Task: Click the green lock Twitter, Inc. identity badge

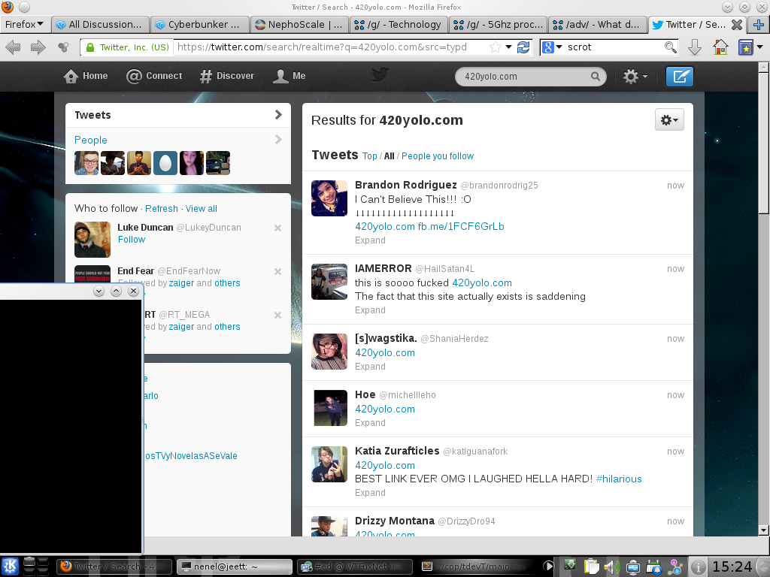Action: point(126,47)
